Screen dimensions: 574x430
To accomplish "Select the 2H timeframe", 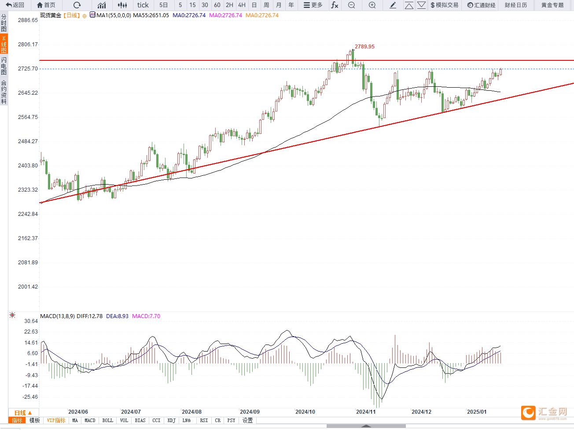I will (229, 5).
